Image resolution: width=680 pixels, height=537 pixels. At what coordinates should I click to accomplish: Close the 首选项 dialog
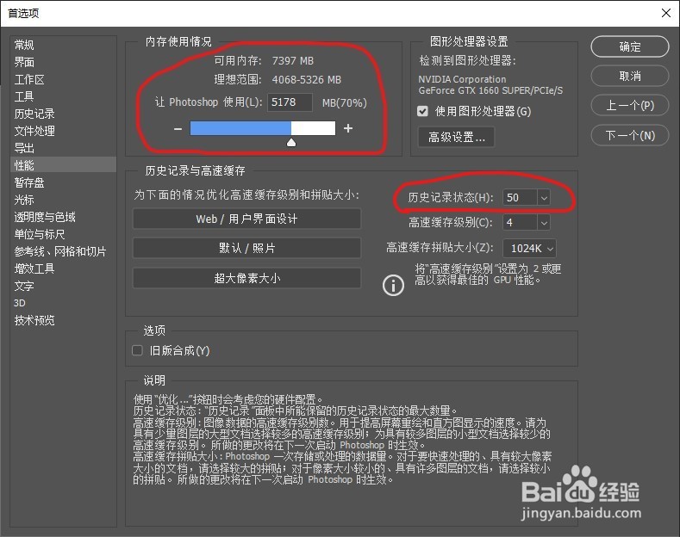point(666,13)
